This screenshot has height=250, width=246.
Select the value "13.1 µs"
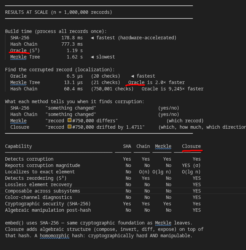(x=73, y=82)
